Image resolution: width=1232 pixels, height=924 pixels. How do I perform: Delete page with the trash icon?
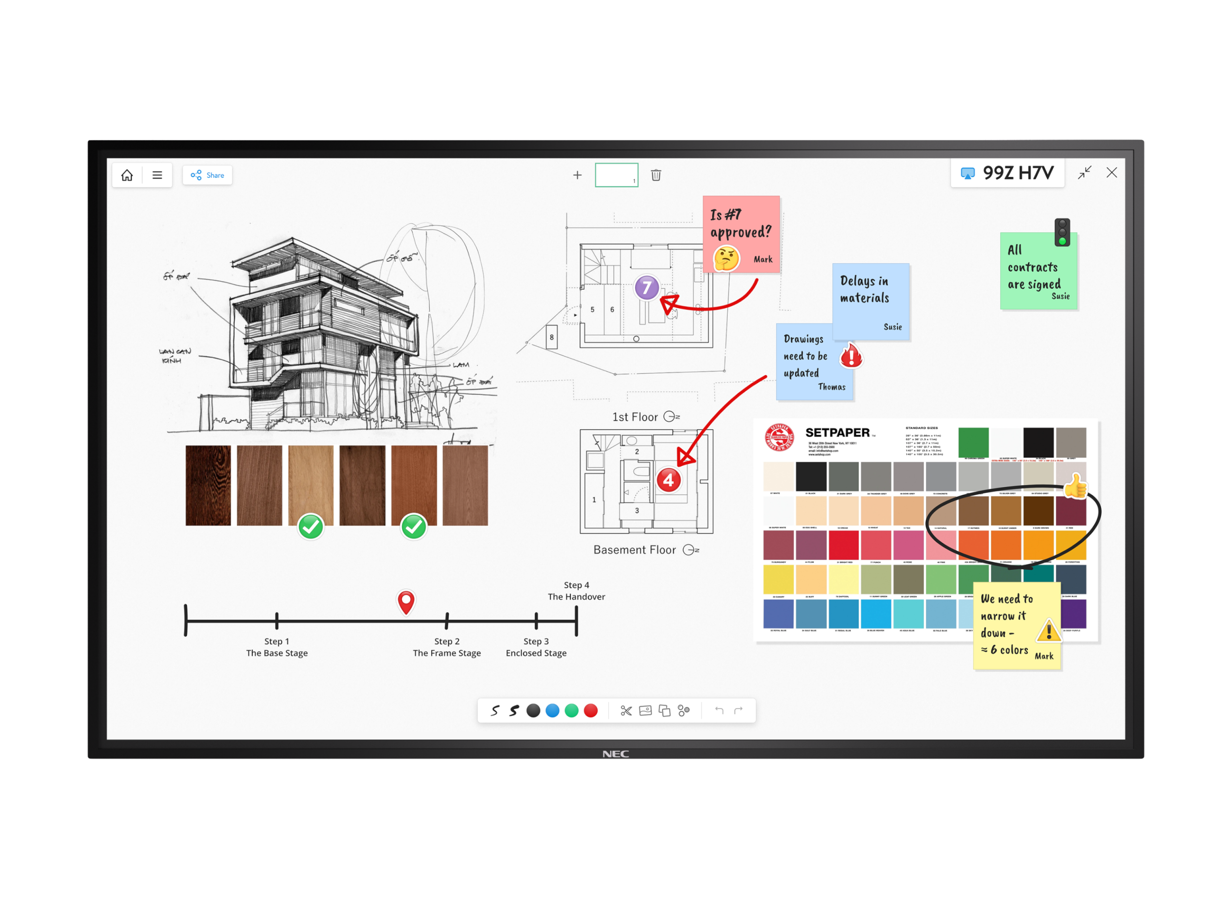coord(656,175)
